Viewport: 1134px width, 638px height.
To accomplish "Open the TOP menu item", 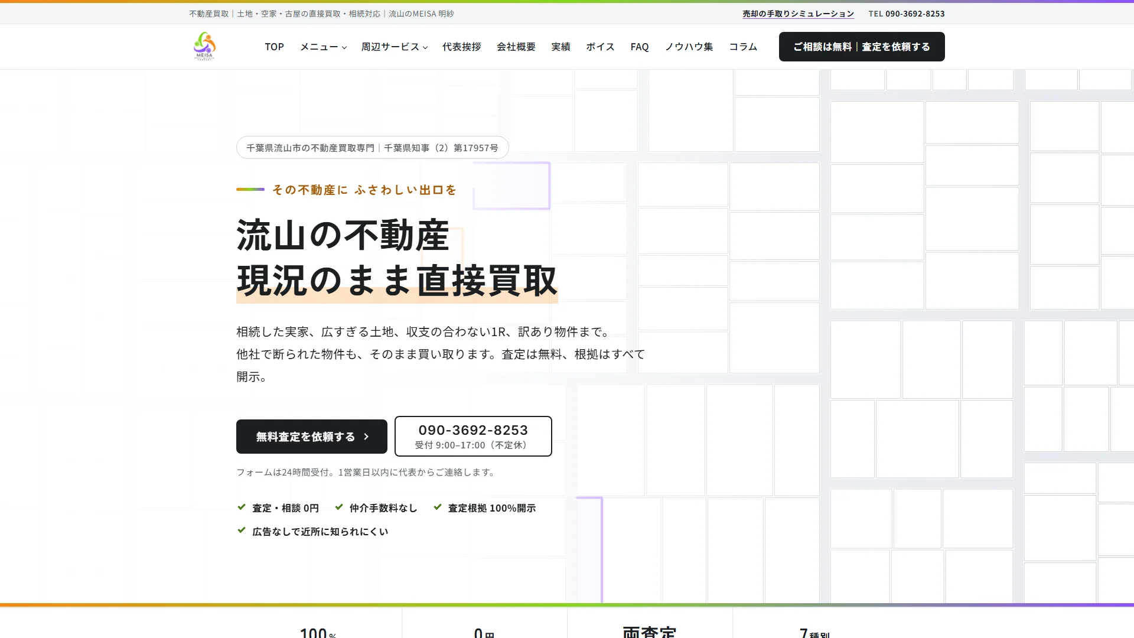I will click(274, 47).
